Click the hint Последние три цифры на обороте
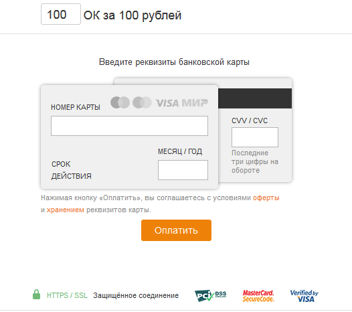This screenshot has width=352, height=312. tap(255, 161)
